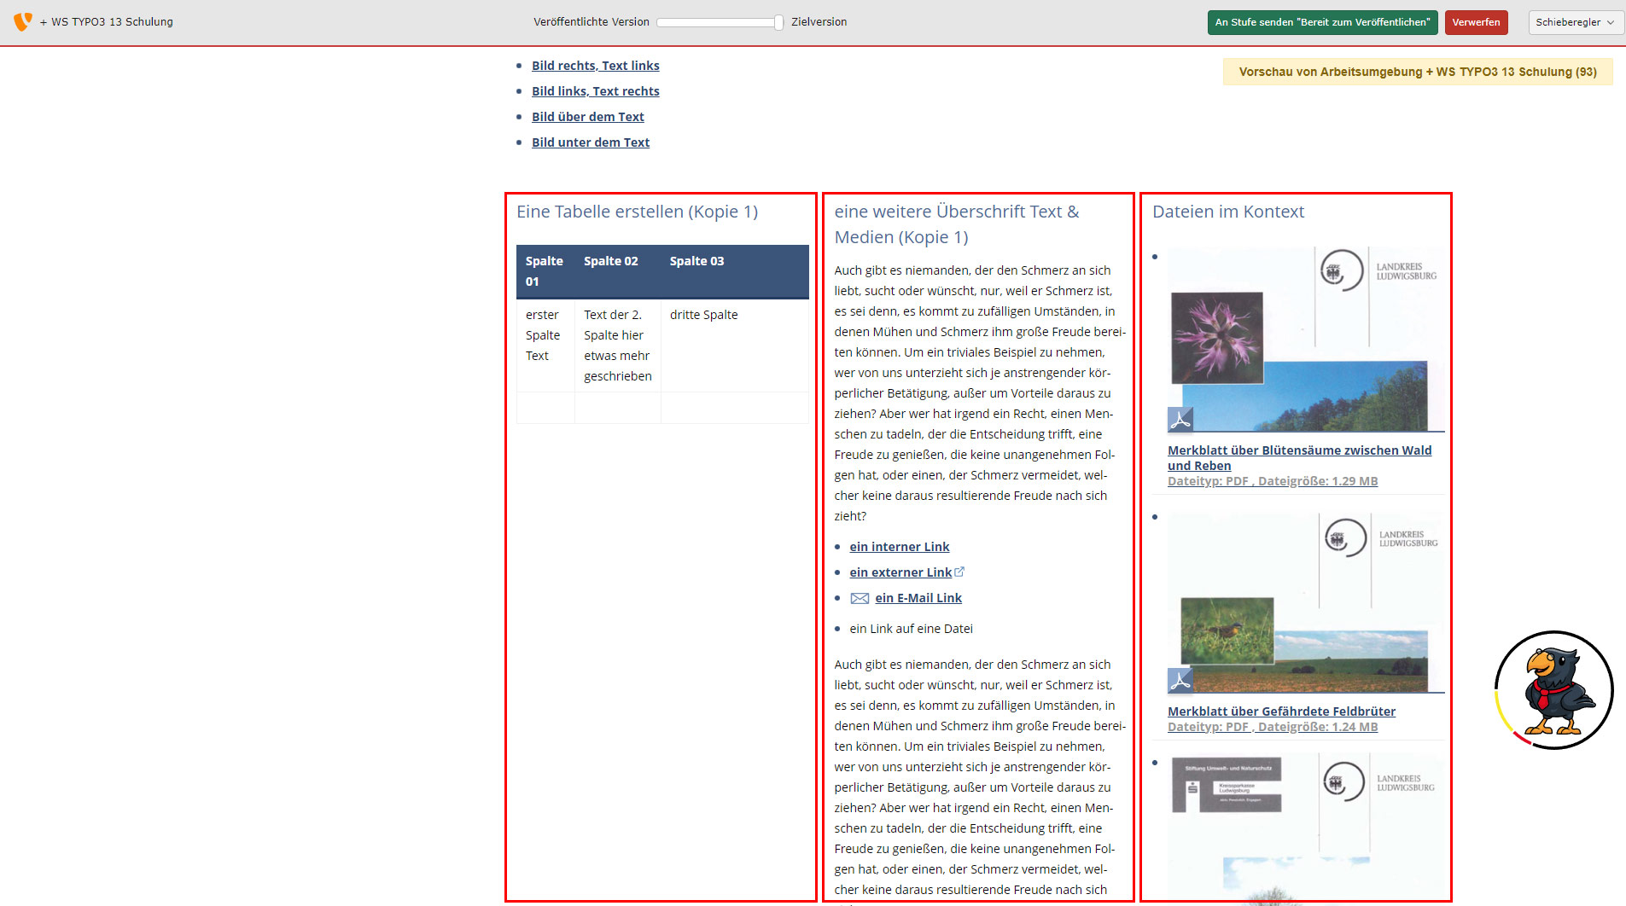Image resolution: width=1626 pixels, height=906 pixels.
Task: Click "ein E-Mail Link"
Action: [x=918, y=598]
